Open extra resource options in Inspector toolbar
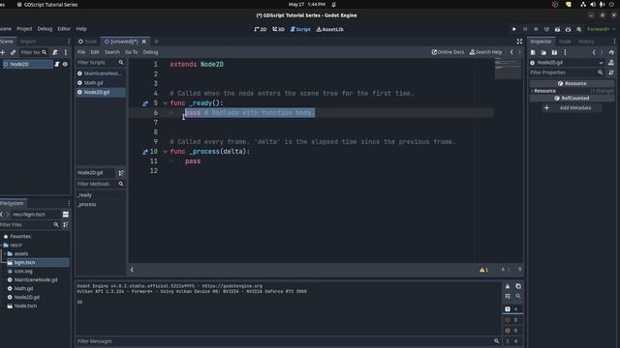This screenshot has height=348, width=620. (x=565, y=52)
